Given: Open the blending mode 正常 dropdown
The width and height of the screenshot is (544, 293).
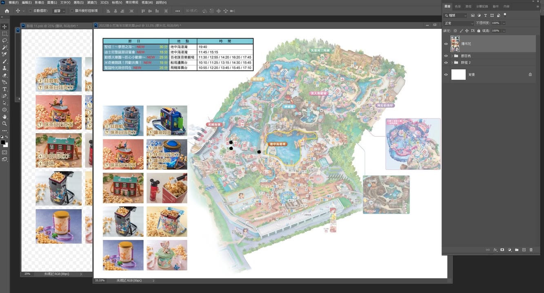Looking at the screenshot, I should 459,23.
